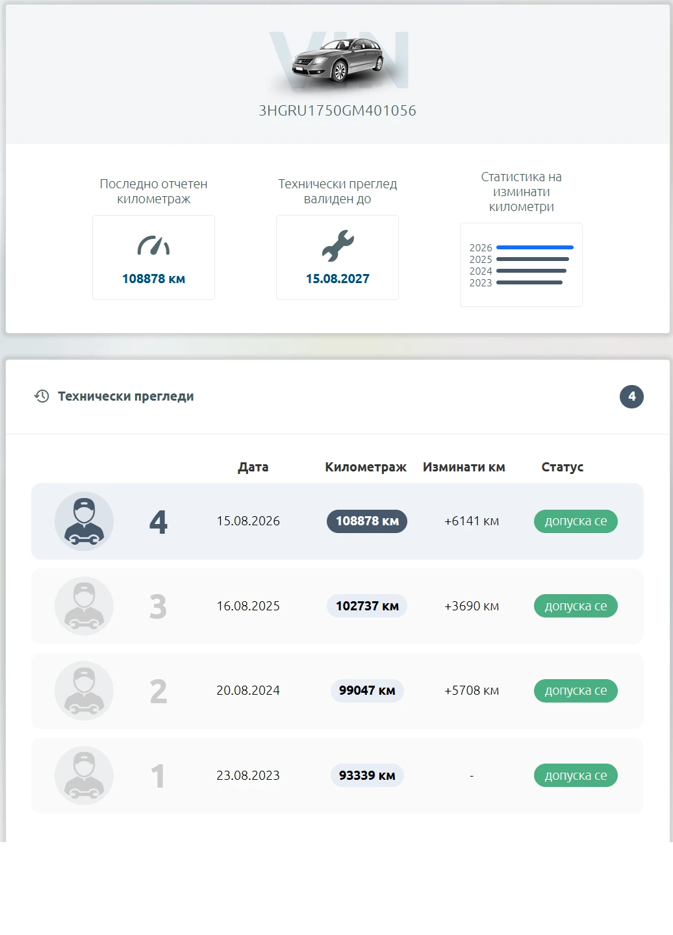Click the mechanic avatar for inspection 2
Screen dimensions: 673x935
84,691
